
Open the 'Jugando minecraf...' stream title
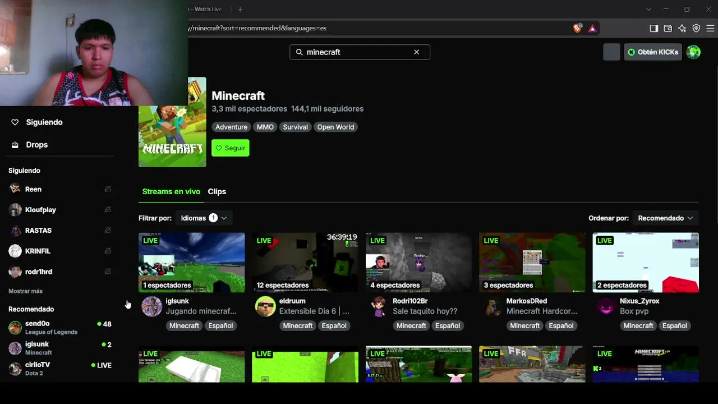point(201,311)
